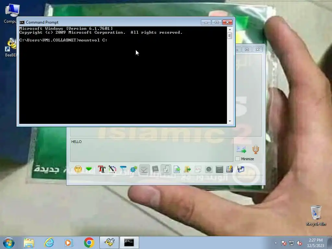Open the red TT font chooser
This screenshot has width=332, height=249.
pos(101,169)
